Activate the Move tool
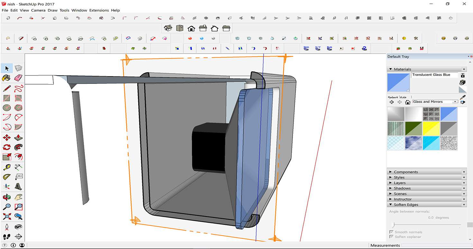The width and height of the screenshot is (473, 249). click(x=7, y=138)
